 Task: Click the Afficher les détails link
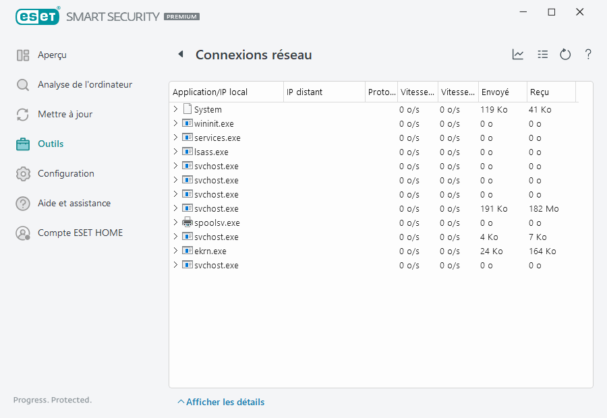[225, 402]
